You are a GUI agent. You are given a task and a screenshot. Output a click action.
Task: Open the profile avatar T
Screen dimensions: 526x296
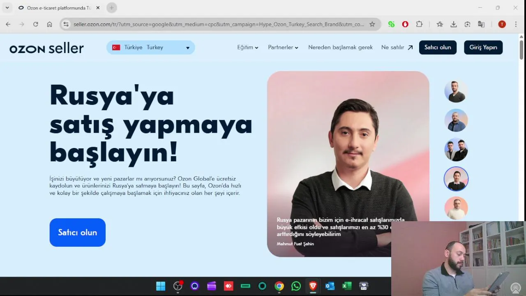tap(502, 24)
